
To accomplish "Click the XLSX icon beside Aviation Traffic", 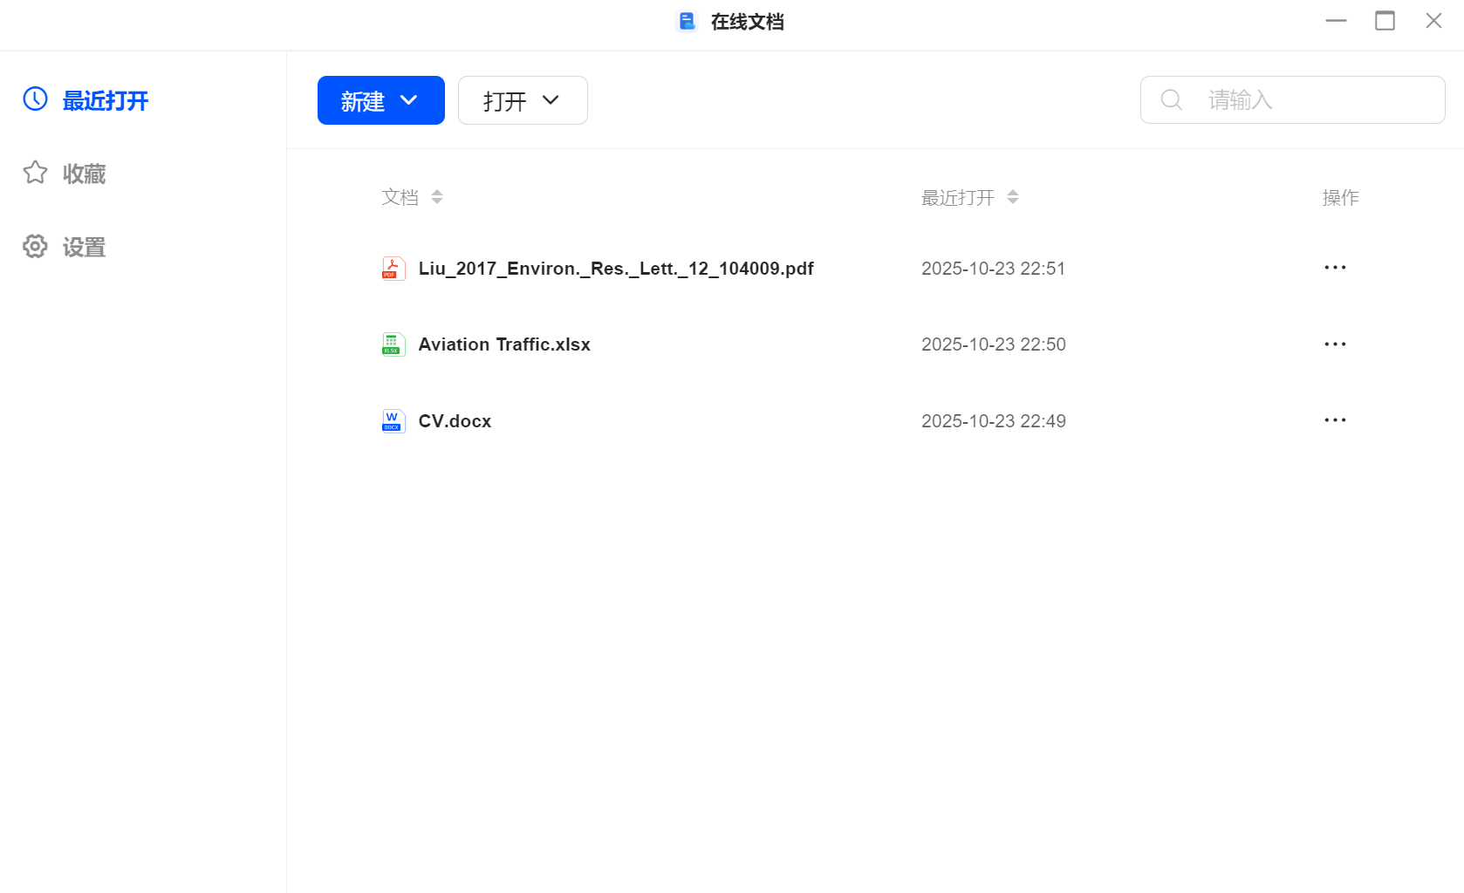I will (393, 344).
